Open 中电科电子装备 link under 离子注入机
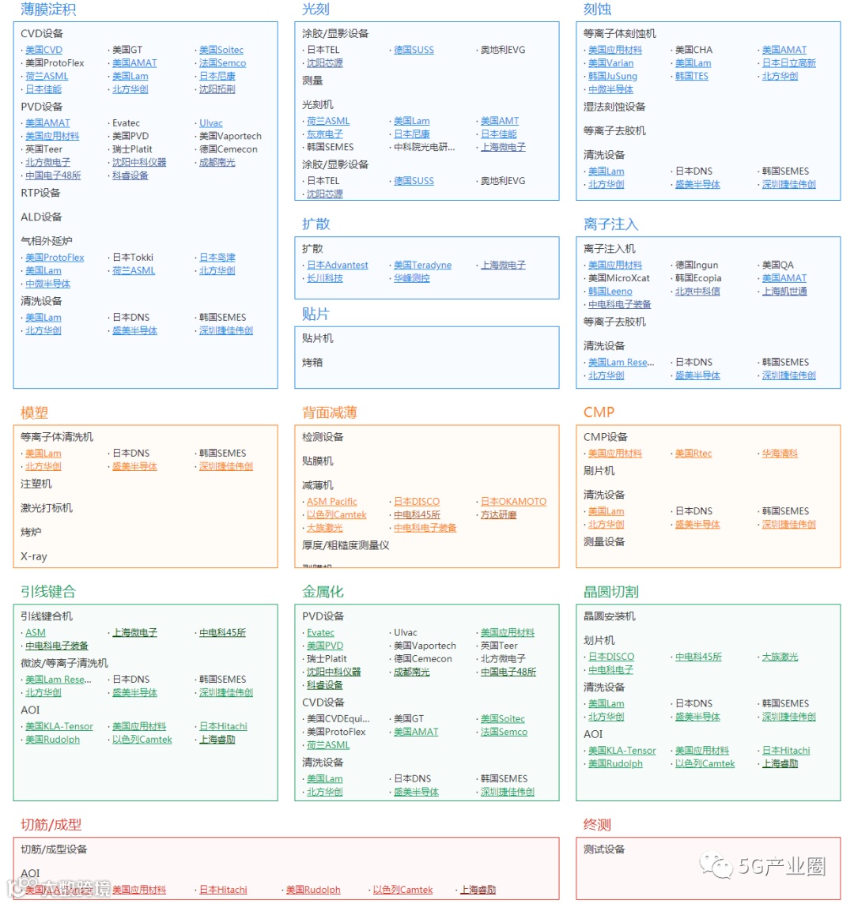854x904 pixels. click(x=619, y=305)
